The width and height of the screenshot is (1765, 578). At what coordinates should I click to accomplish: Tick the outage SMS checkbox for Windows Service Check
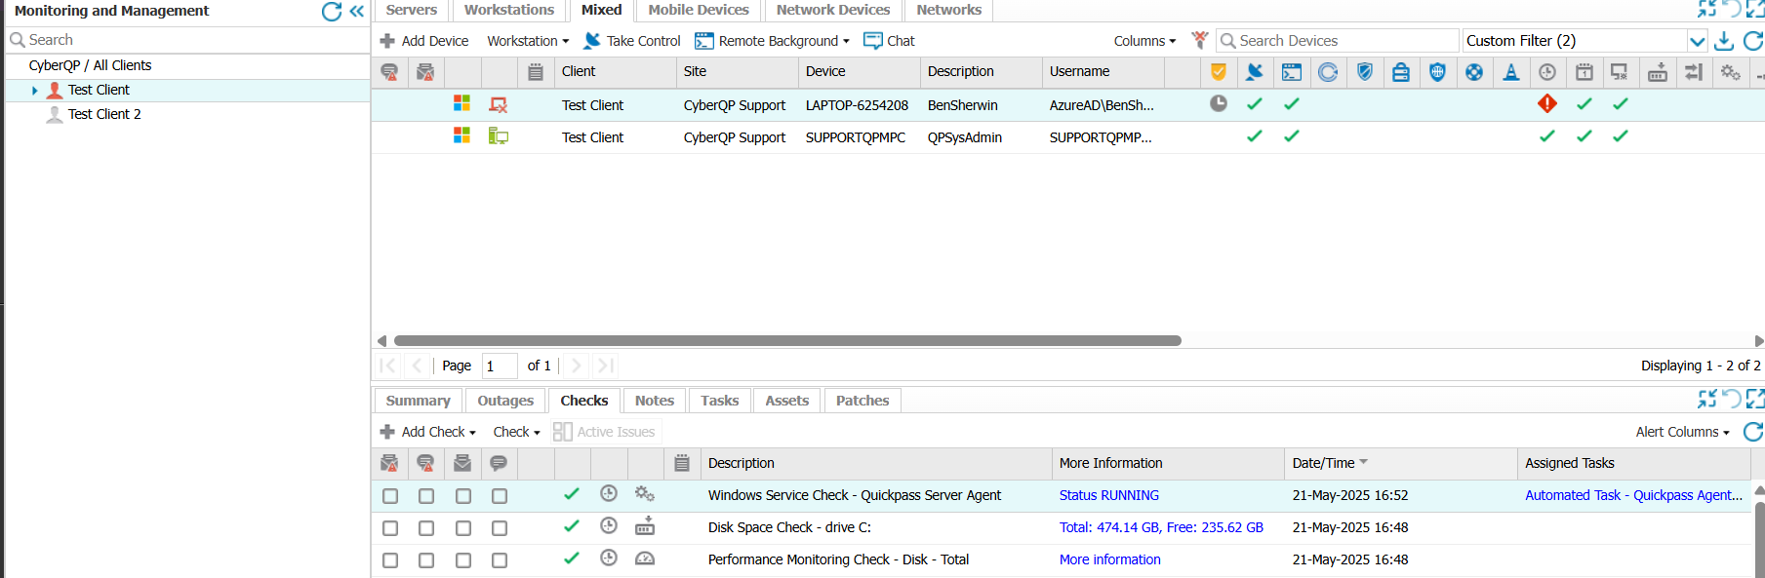(x=426, y=496)
